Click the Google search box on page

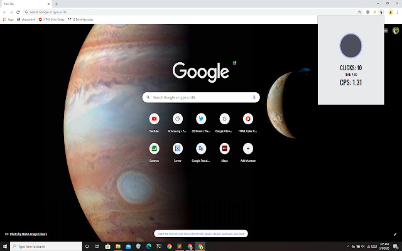(x=201, y=97)
